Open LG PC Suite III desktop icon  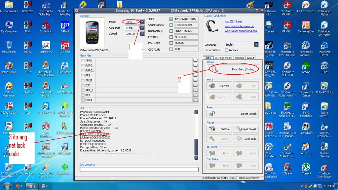click(x=306, y=7)
